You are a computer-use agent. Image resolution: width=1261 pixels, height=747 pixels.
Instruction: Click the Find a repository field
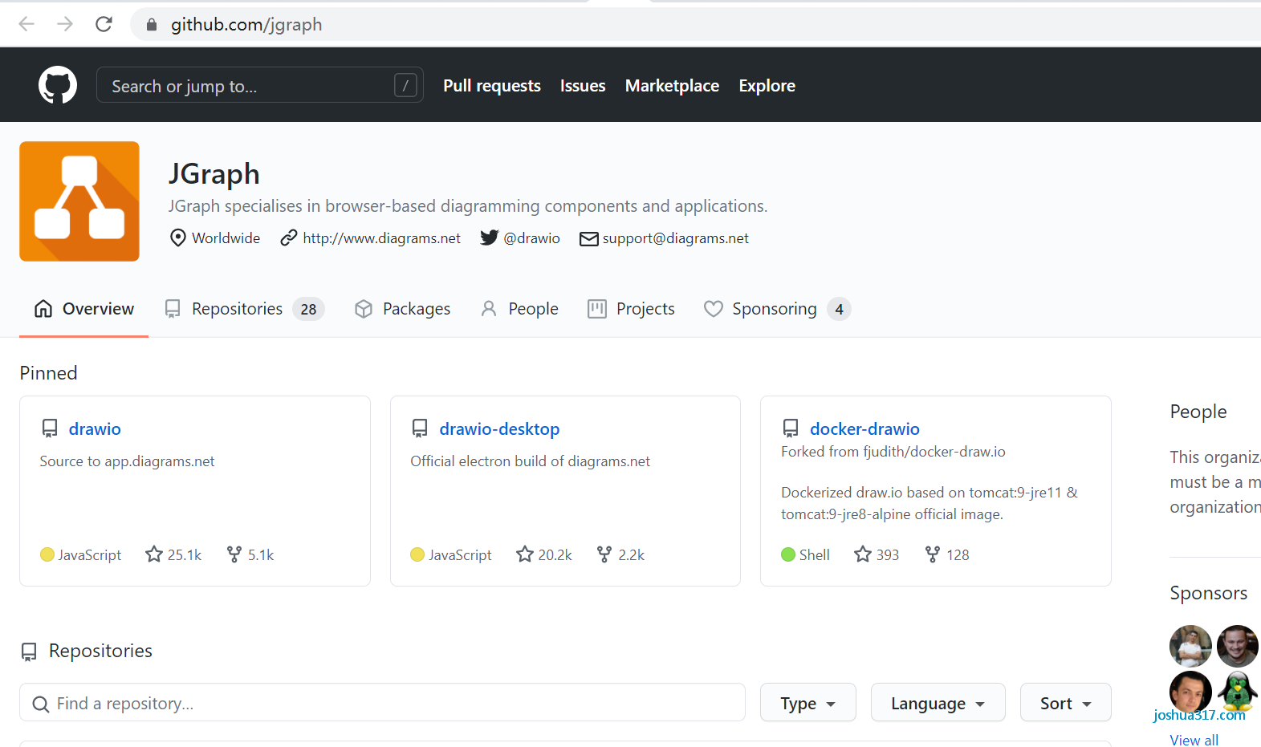382,703
